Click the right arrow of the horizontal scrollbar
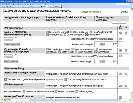The width and height of the screenshot is (133, 103). (130, 100)
